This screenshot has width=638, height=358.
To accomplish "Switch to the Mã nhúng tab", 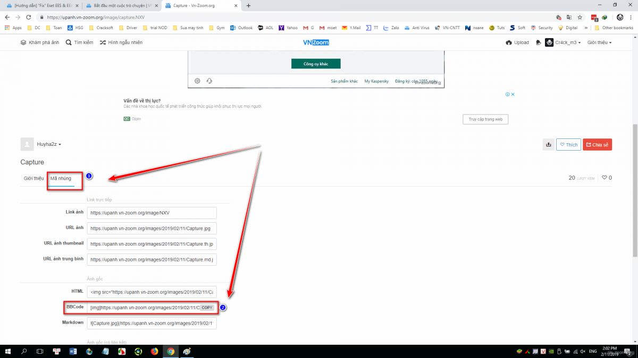I will click(x=61, y=179).
